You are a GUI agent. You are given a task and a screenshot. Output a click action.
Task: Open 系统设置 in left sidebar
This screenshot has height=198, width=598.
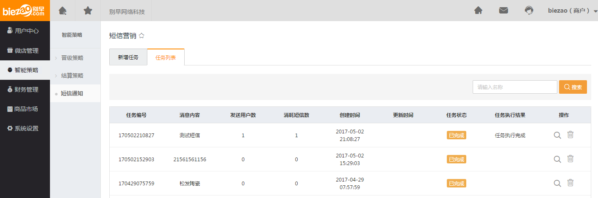click(26, 128)
